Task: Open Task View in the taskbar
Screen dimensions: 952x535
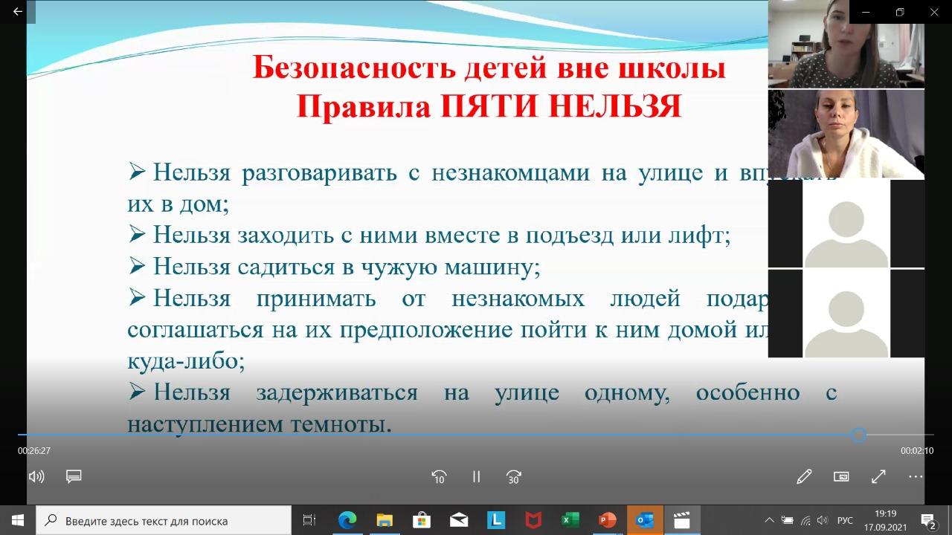Action: 309,520
